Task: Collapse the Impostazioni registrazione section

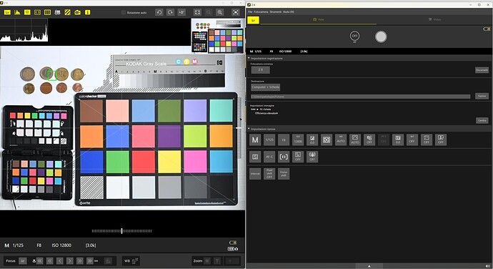Action: (x=249, y=58)
